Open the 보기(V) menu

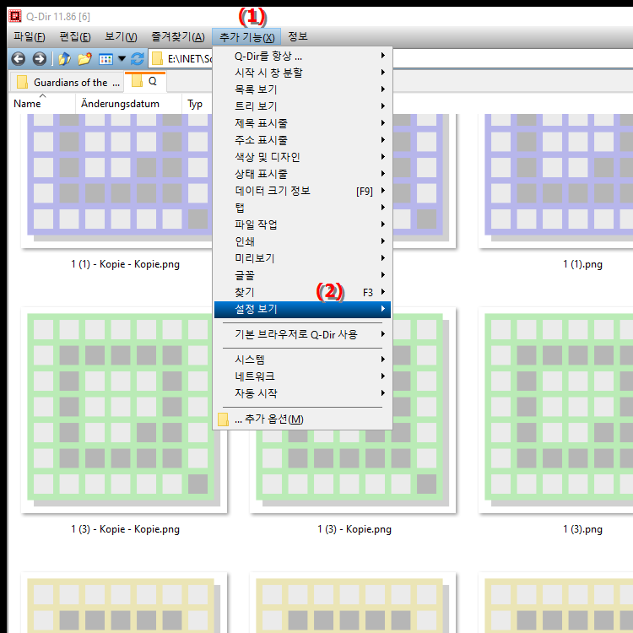121,37
